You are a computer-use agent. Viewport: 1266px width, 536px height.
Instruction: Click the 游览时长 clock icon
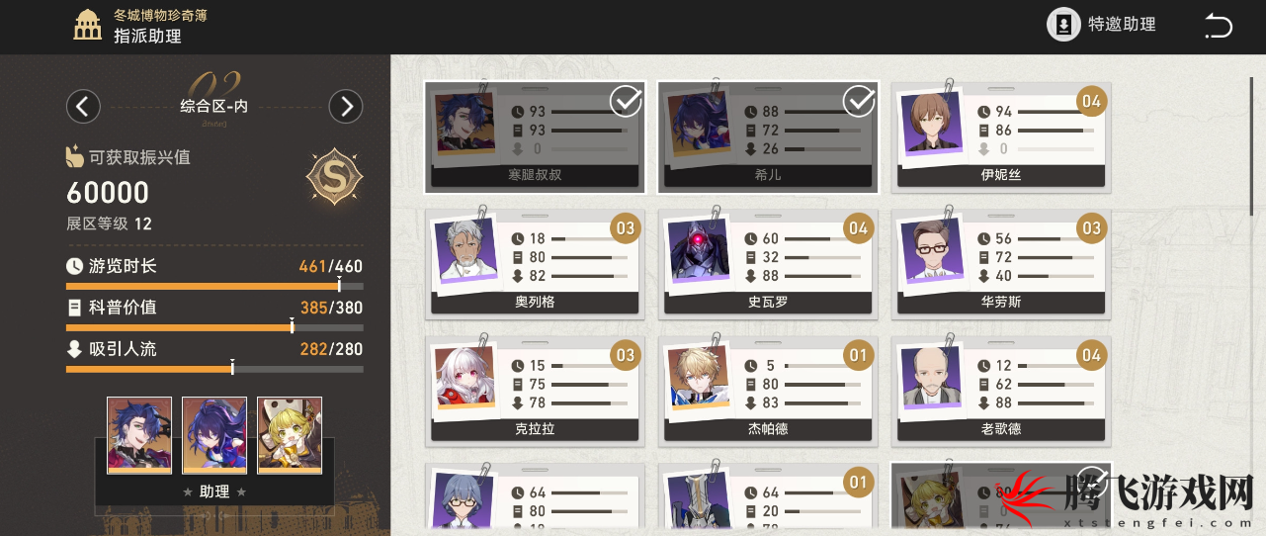tap(74, 266)
